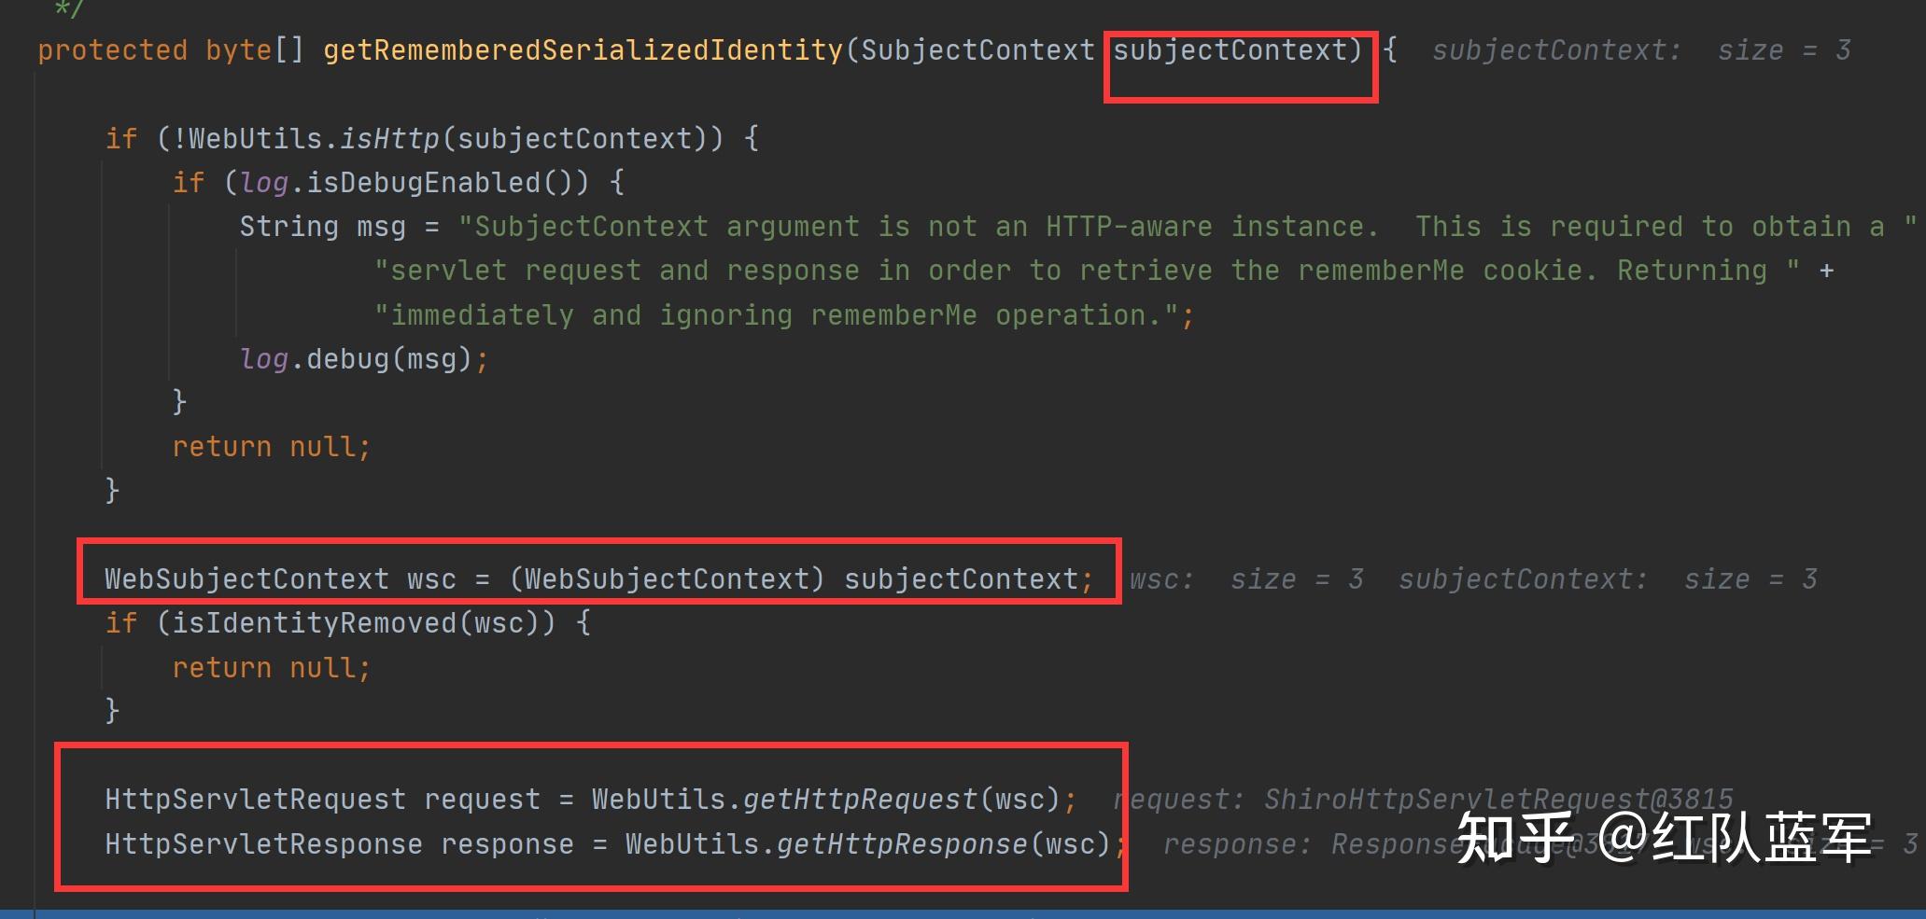1926x919 pixels.
Task: Click wsc size = 3 debugger hint
Action: point(1246,579)
